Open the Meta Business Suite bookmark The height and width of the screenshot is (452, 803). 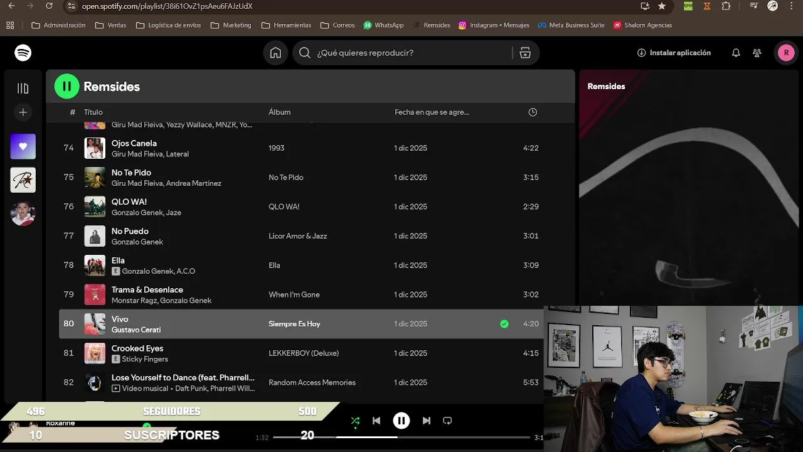pyautogui.click(x=571, y=25)
